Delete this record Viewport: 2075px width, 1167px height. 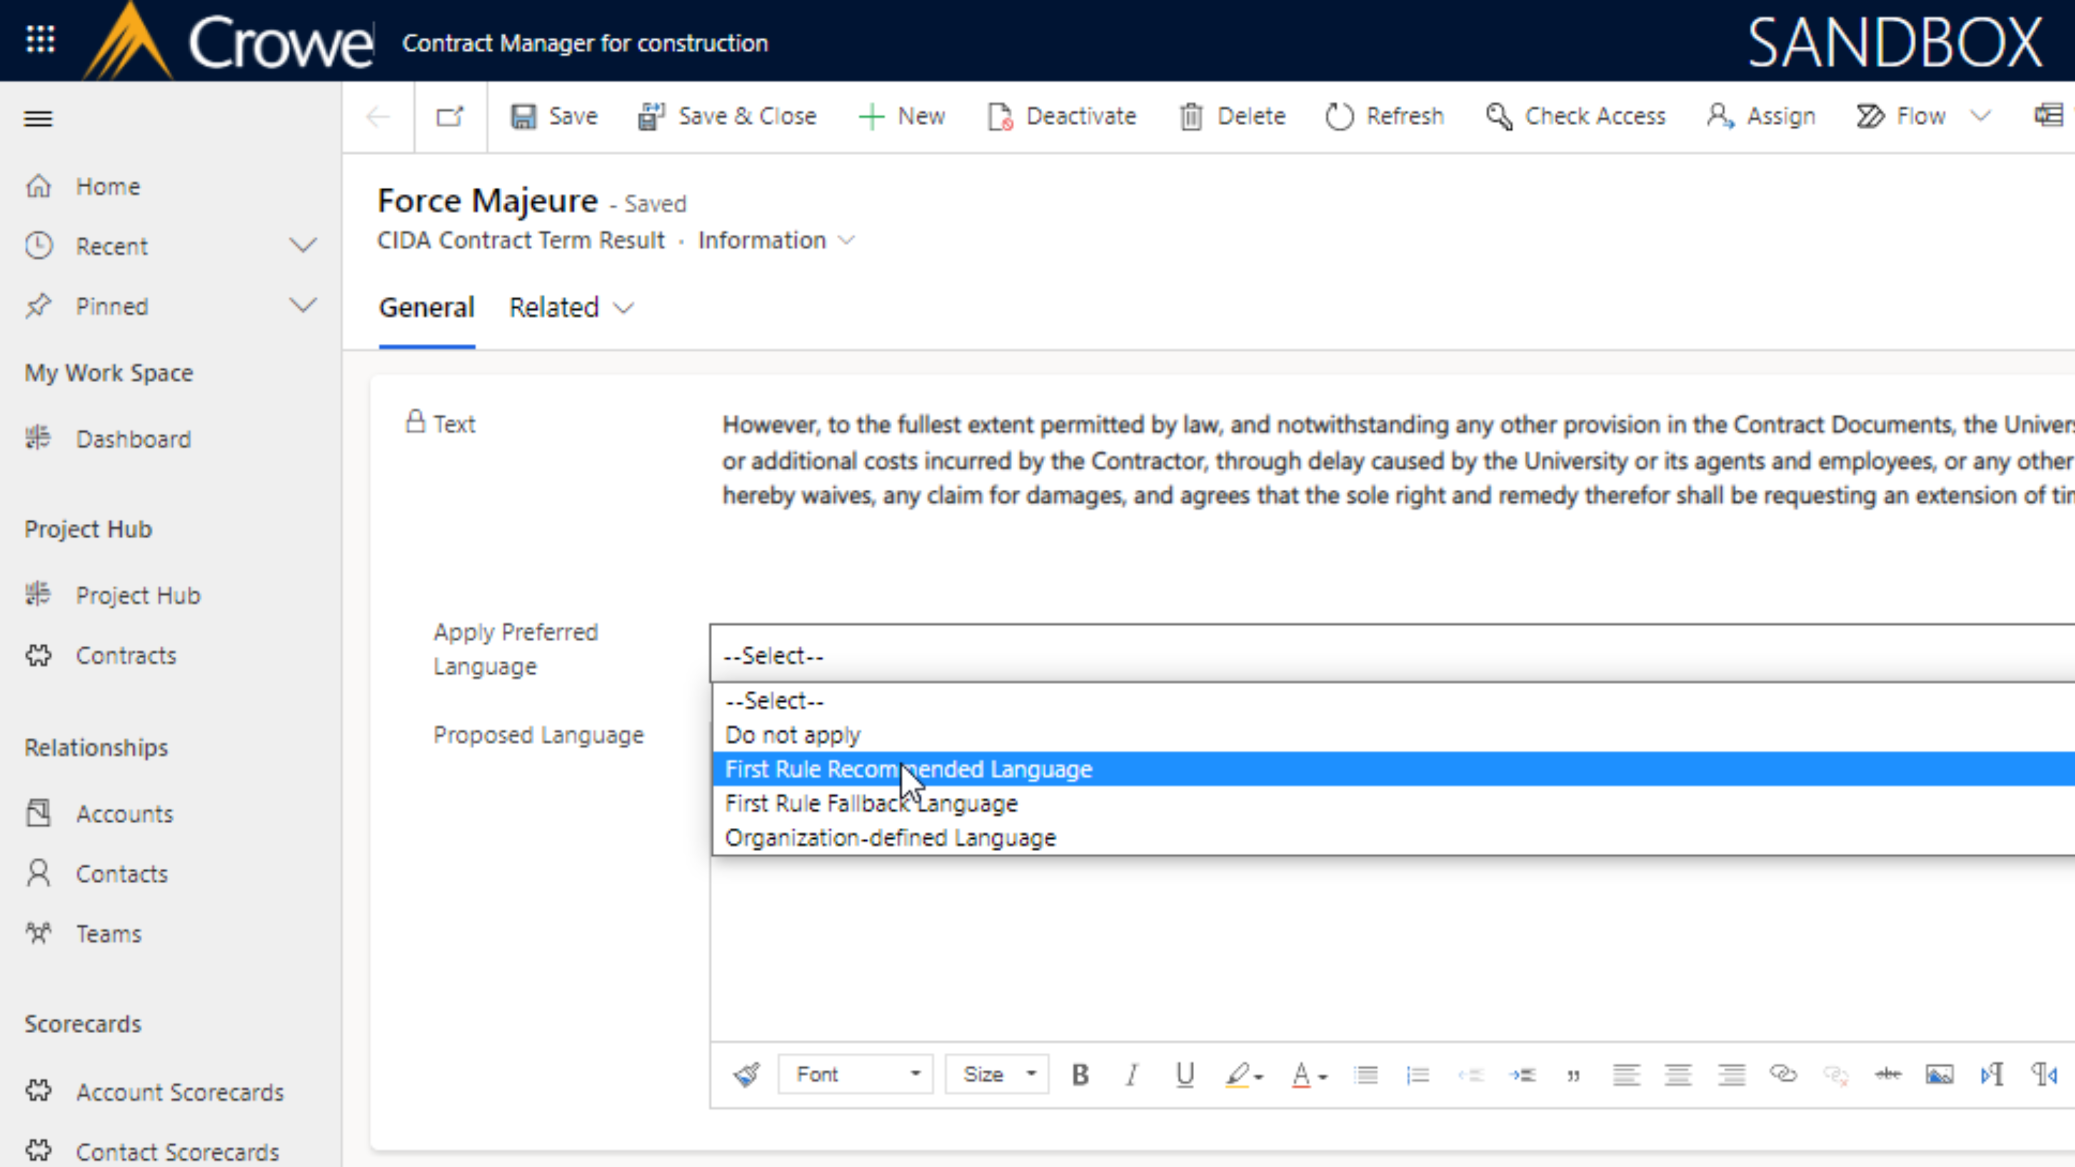pos(1233,116)
